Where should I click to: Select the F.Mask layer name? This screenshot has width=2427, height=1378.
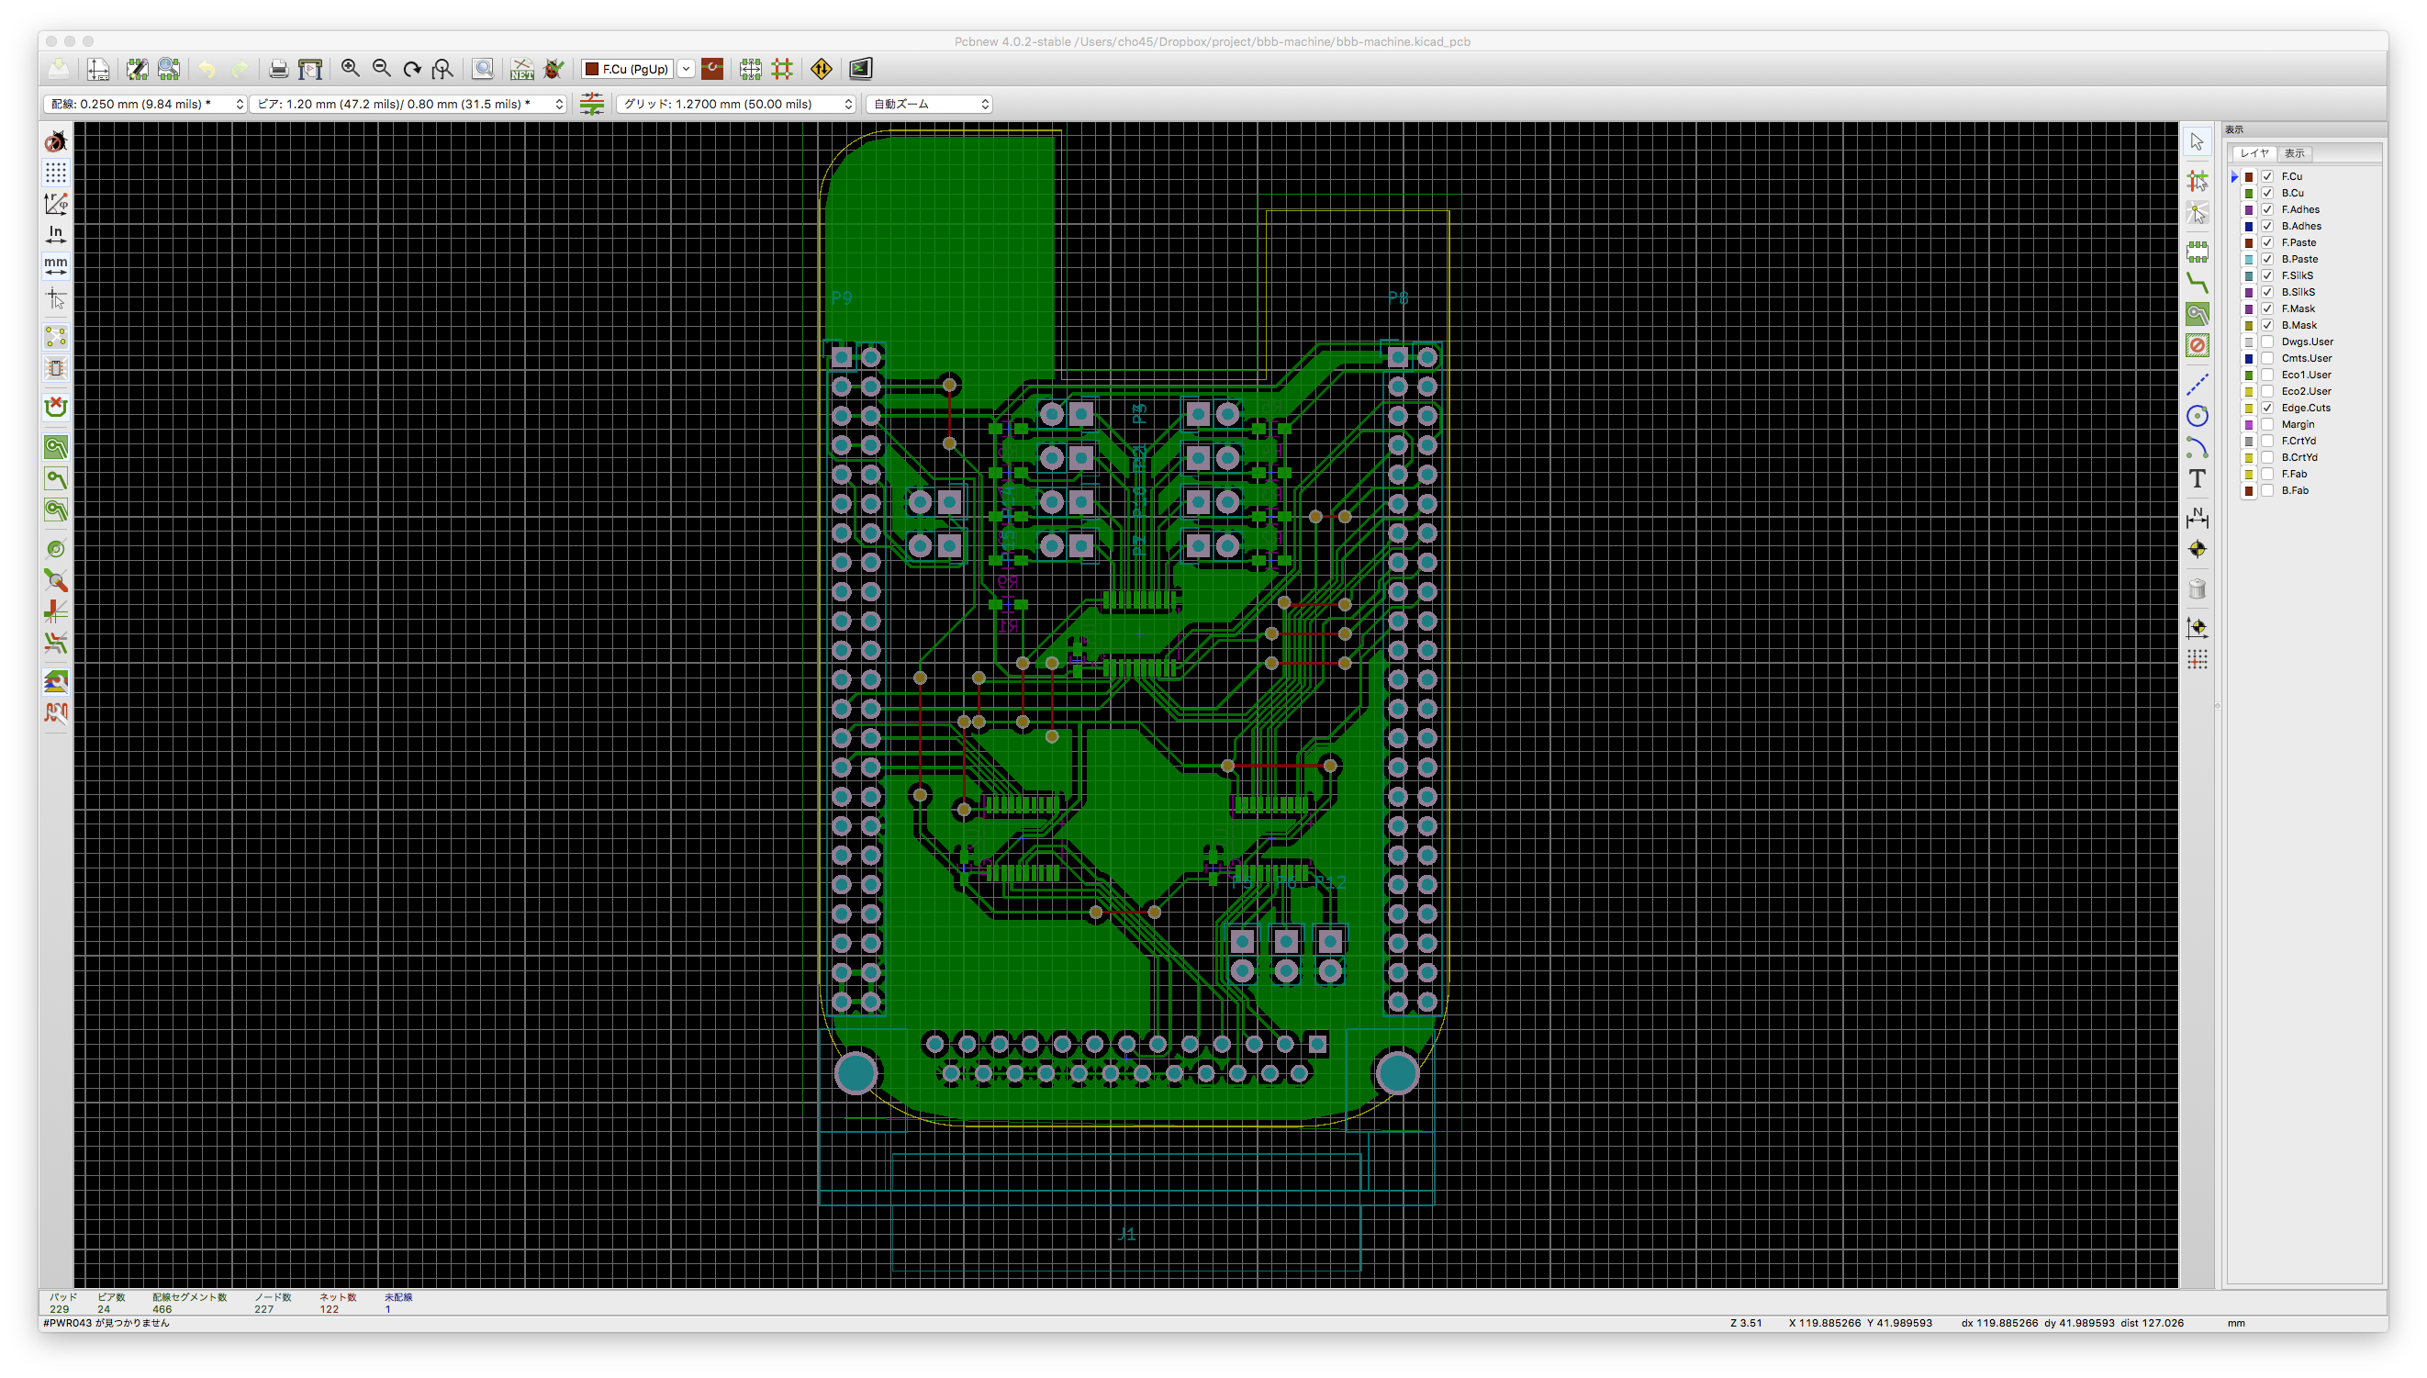2298,308
